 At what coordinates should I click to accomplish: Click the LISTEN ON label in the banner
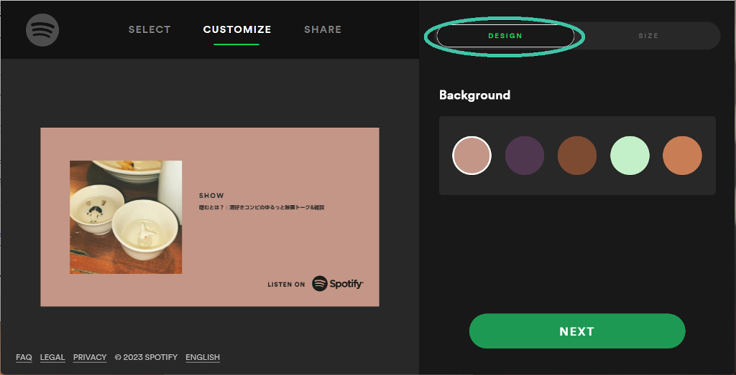286,284
